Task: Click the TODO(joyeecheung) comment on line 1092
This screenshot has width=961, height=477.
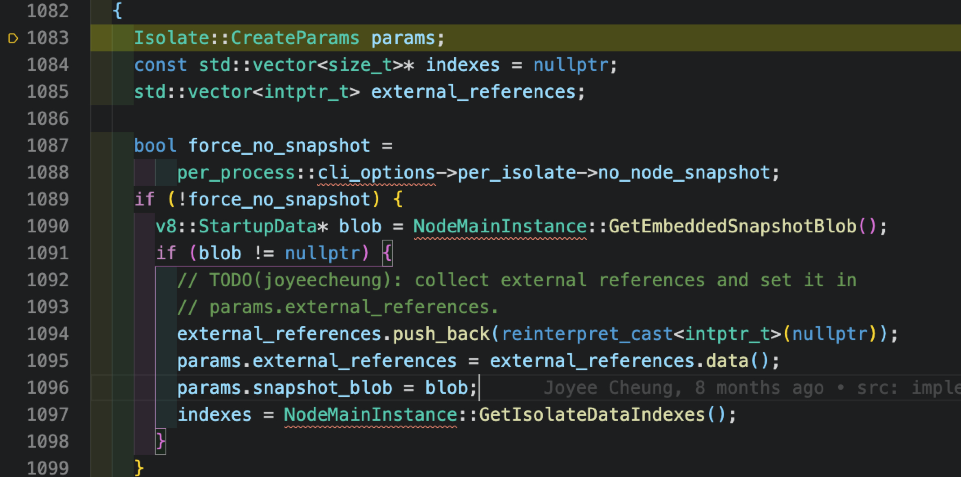Action: tap(516, 280)
